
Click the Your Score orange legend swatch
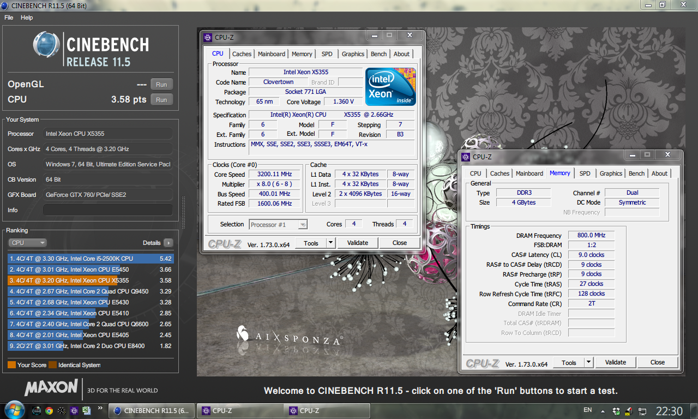(11, 365)
